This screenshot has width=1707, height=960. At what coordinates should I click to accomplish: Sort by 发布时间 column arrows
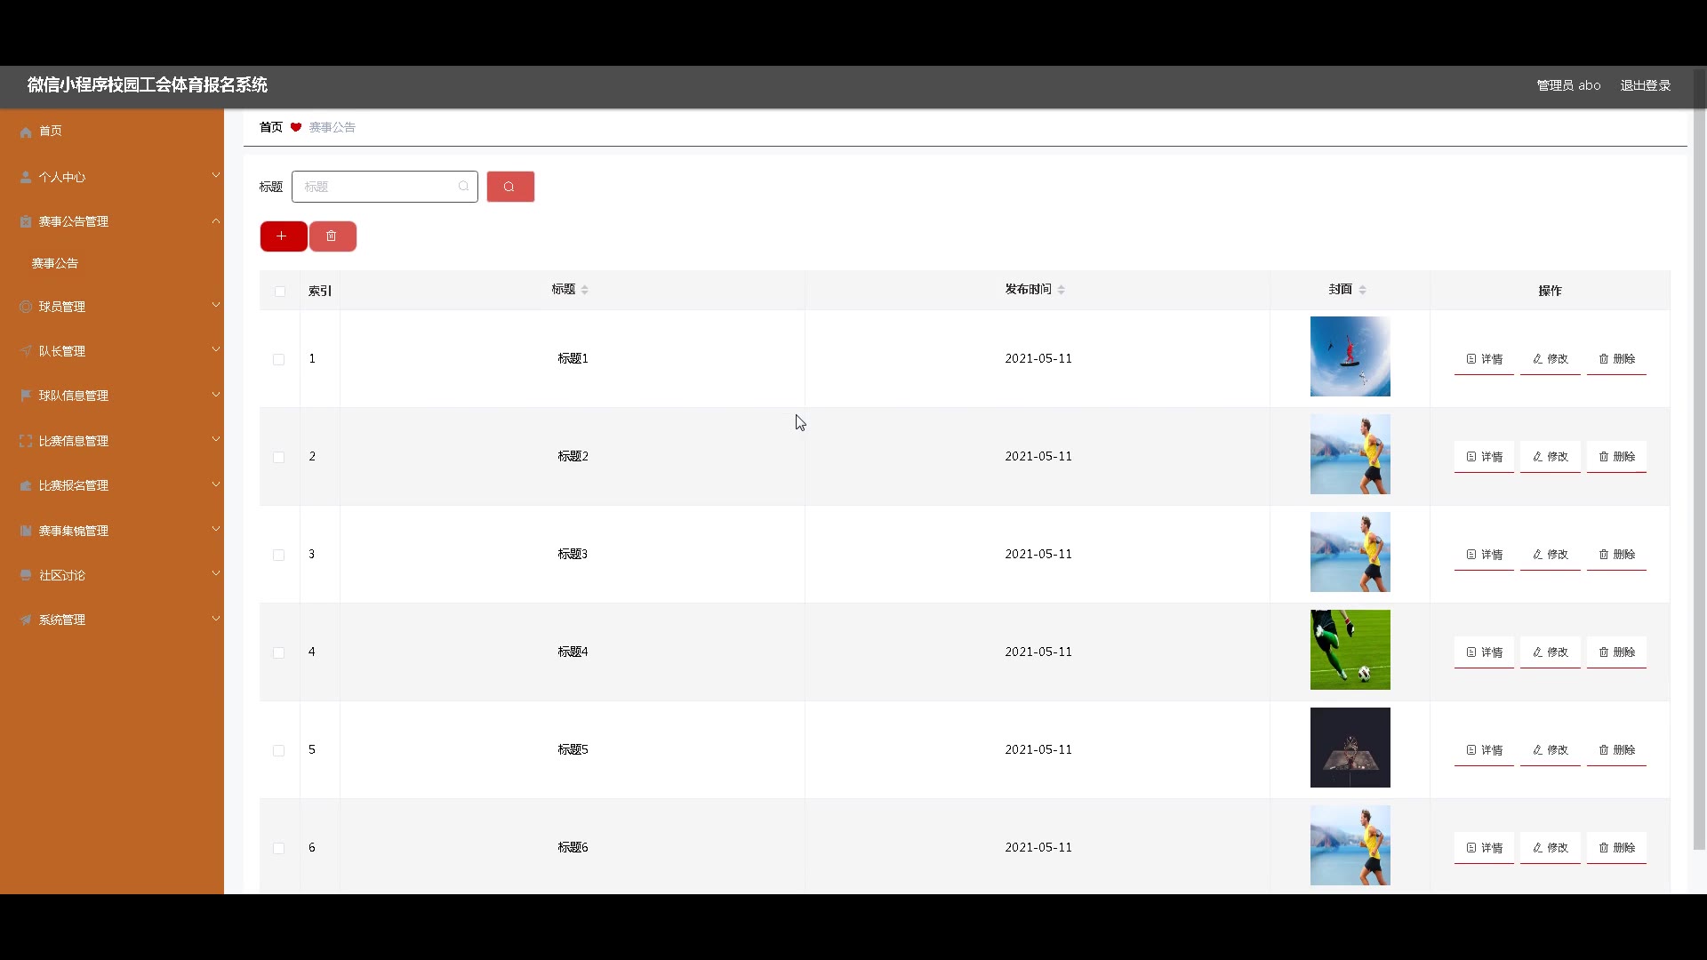coord(1061,290)
